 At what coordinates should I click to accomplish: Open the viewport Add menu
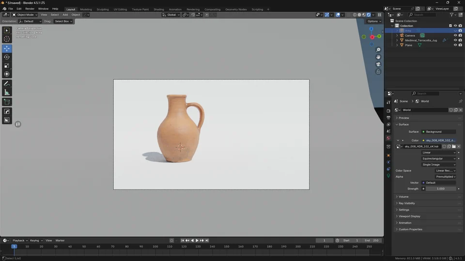pos(65,15)
